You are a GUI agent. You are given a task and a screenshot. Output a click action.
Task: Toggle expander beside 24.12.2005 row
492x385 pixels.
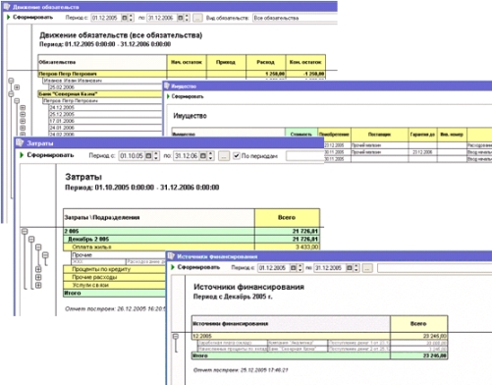23,107
